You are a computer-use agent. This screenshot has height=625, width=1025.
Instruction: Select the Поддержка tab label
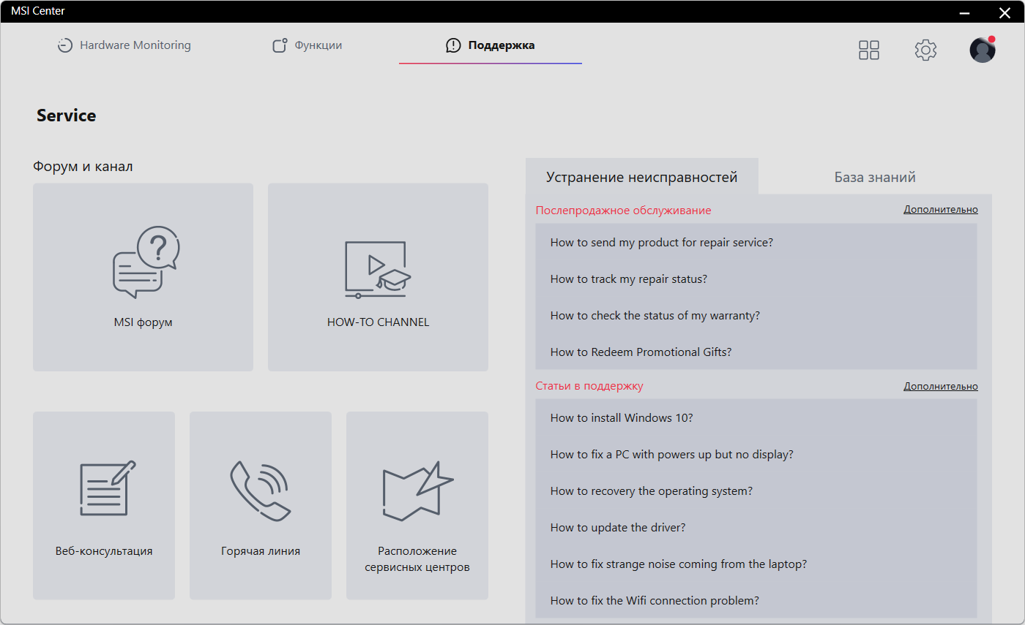[x=502, y=45]
